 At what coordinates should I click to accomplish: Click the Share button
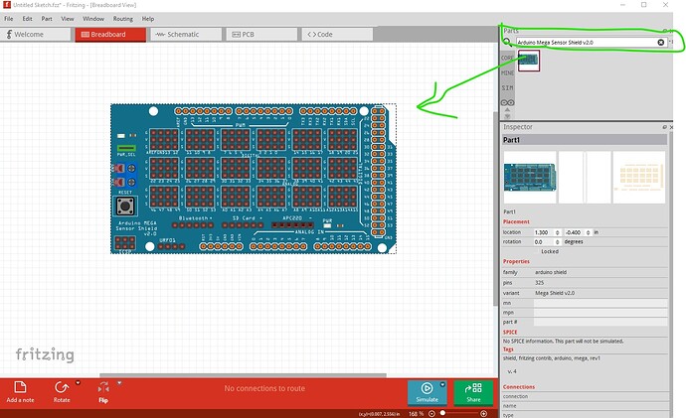[473, 392]
